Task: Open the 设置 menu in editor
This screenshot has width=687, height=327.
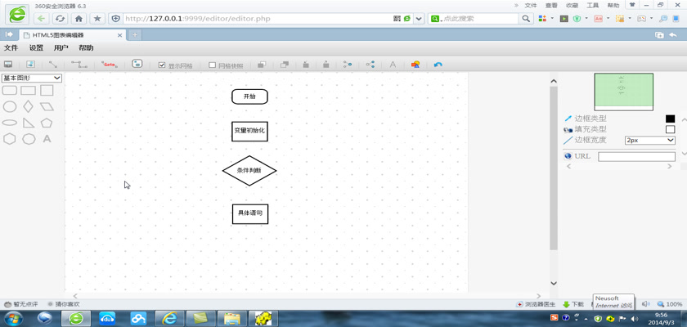Action: coord(36,47)
